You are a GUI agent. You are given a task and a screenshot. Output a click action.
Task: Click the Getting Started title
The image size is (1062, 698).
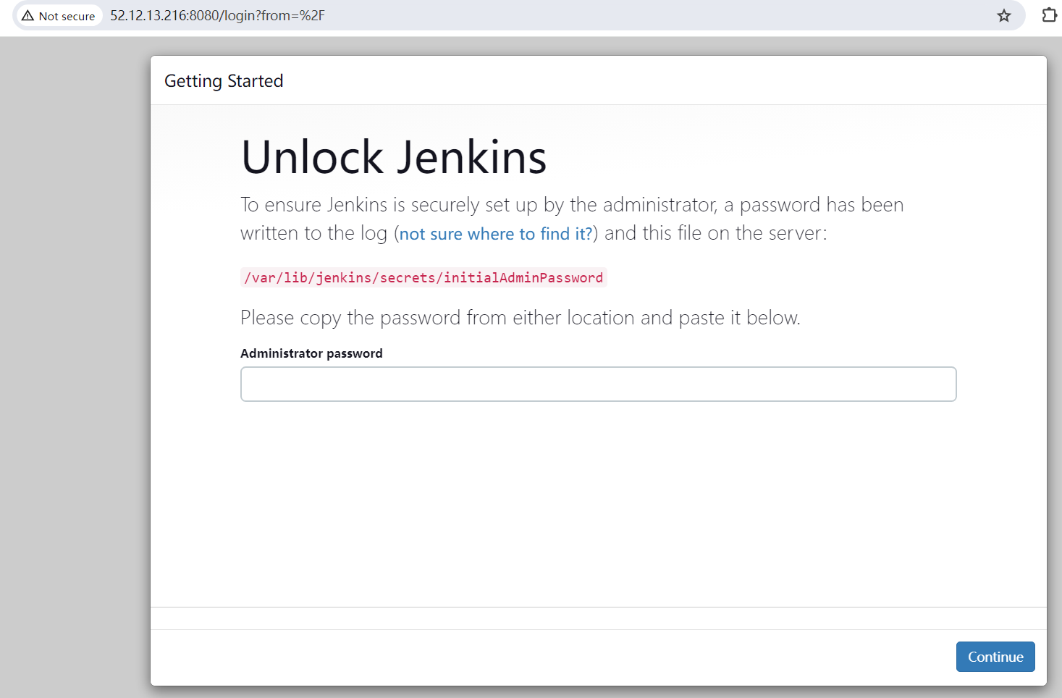pyautogui.click(x=224, y=81)
